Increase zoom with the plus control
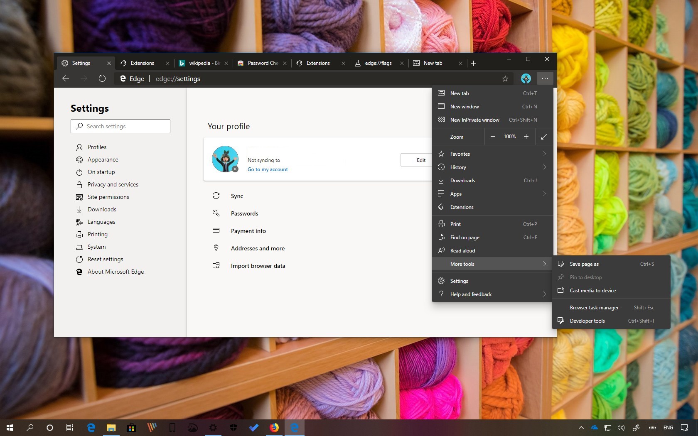This screenshot has height=436, width=698. tap(526, 137)
